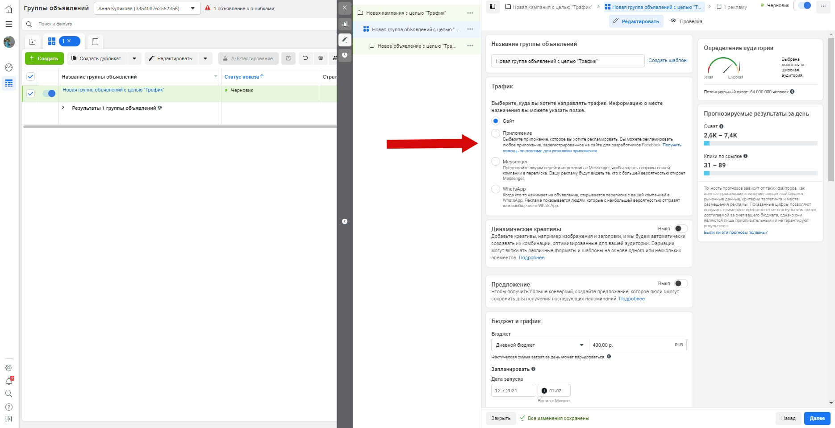Select the Messenger radio option
Screen dimensions: 835x428
[x=496, y=162]
